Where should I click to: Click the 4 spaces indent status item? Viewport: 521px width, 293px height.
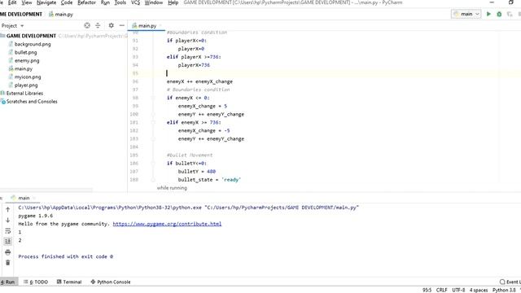479,290
